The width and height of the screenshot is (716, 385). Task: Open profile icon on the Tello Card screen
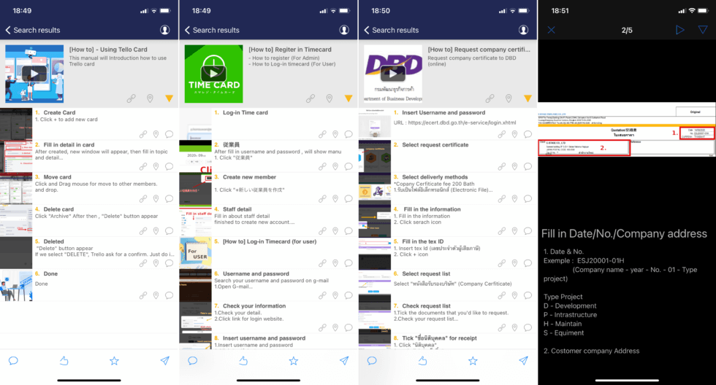(165, 30)
